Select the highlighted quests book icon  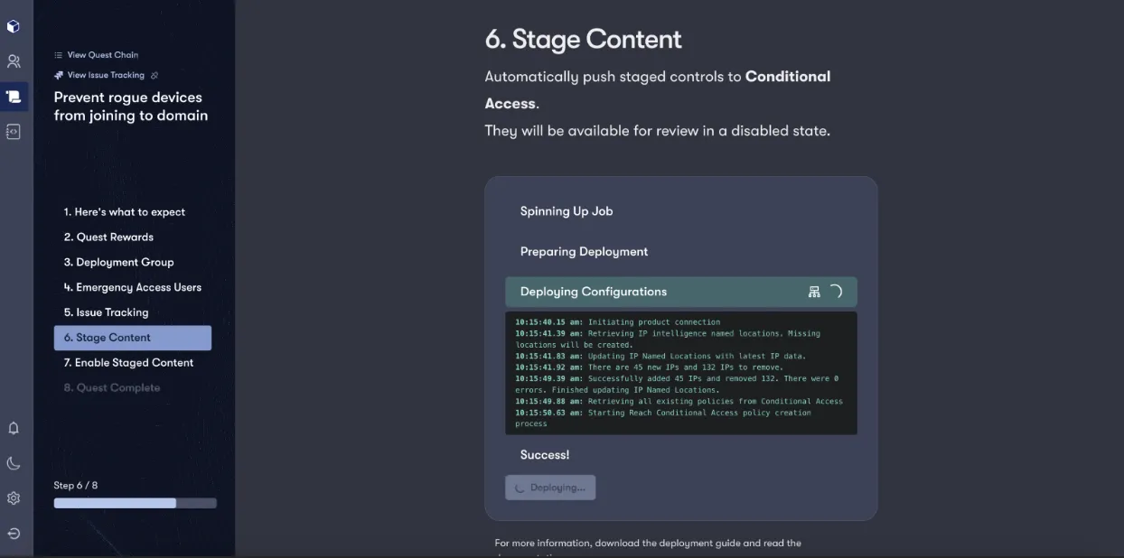click(x=13, y=96)
